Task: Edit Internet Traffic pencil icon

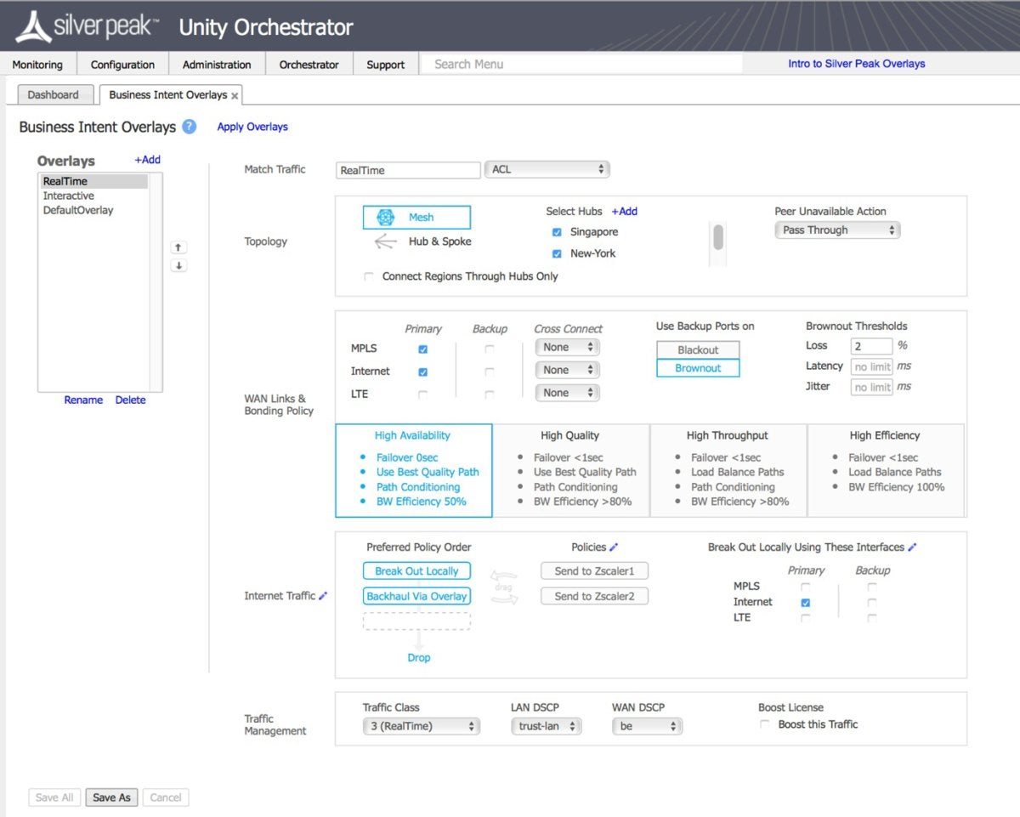Action: [323, 596]
